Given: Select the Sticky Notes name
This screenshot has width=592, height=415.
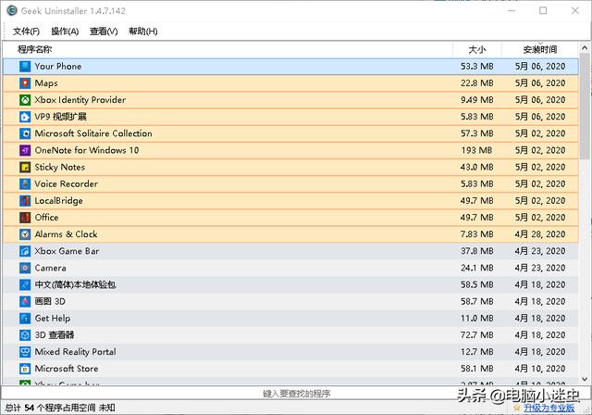Looking at the screenshot, I should [59, 167].
